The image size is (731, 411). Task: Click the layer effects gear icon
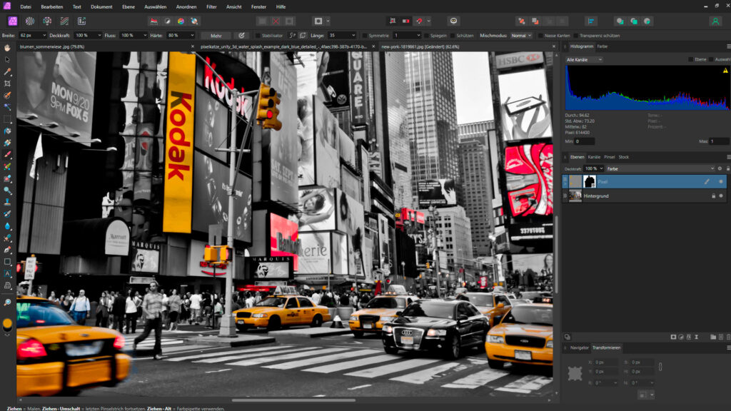tap(720, 168)
